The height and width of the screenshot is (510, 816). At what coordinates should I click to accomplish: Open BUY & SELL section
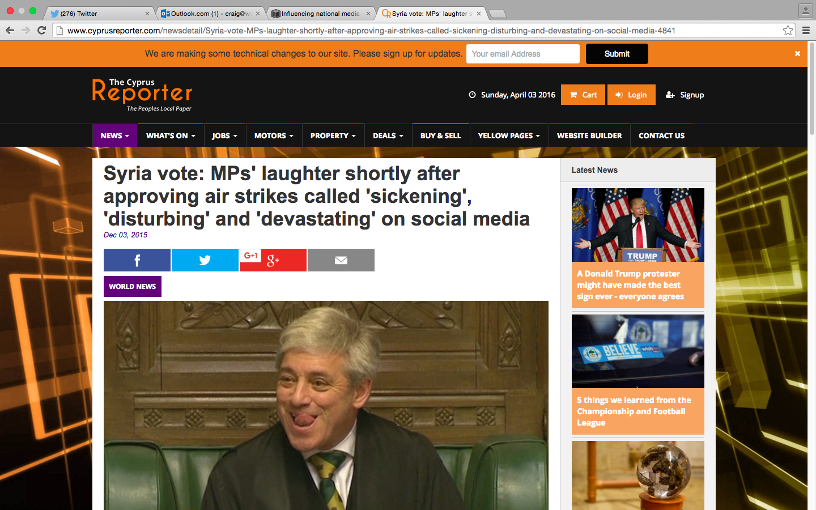(441, 135)
